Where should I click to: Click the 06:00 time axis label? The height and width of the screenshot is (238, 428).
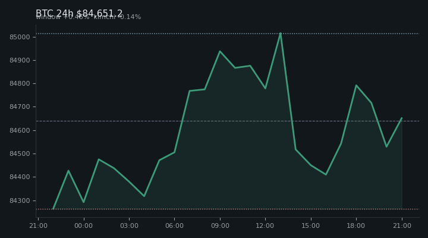coord(174,226)
